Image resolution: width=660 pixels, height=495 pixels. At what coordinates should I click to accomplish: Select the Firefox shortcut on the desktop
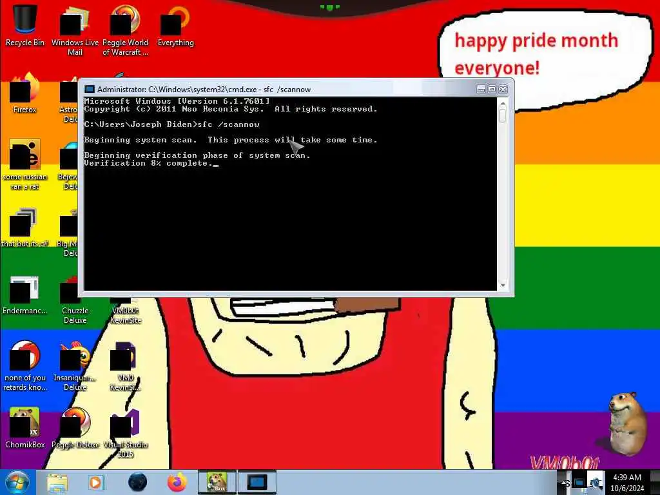[x=25, y=93]
